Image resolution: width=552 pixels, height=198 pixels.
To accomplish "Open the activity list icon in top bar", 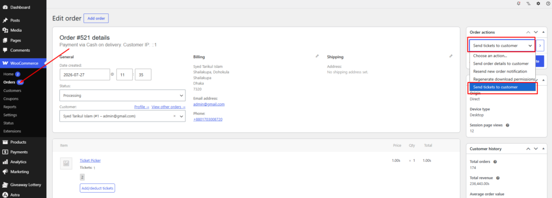I will pos(528,4).
